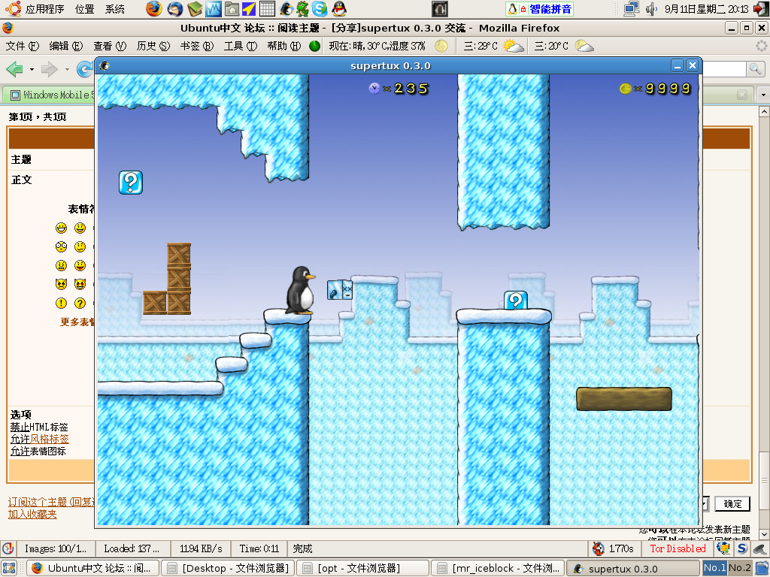The width and height of the screenshot is (770, 577).
Task: Open the back button history dropdown arrow
Action: [x=32, y=70]
